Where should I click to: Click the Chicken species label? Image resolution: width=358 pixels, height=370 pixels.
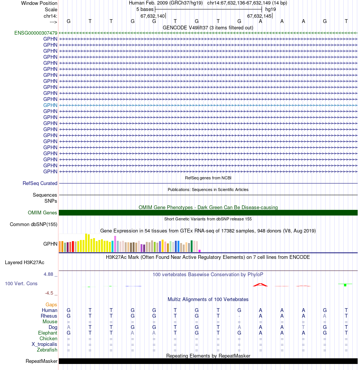[x=48, y=339]
